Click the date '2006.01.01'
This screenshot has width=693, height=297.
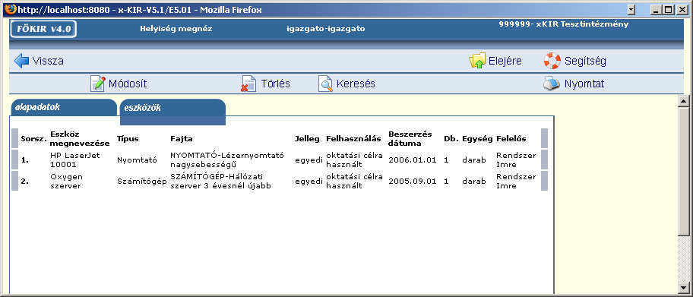pyautogui.click(x=413, y=160)
